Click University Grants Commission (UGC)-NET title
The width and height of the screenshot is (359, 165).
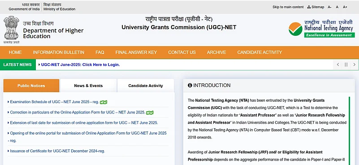[x=179, y=27]
